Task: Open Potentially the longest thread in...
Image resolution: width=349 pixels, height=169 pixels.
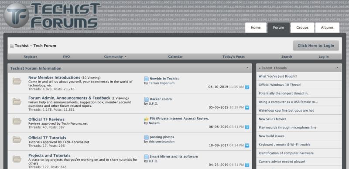Action: click(284, 93)
